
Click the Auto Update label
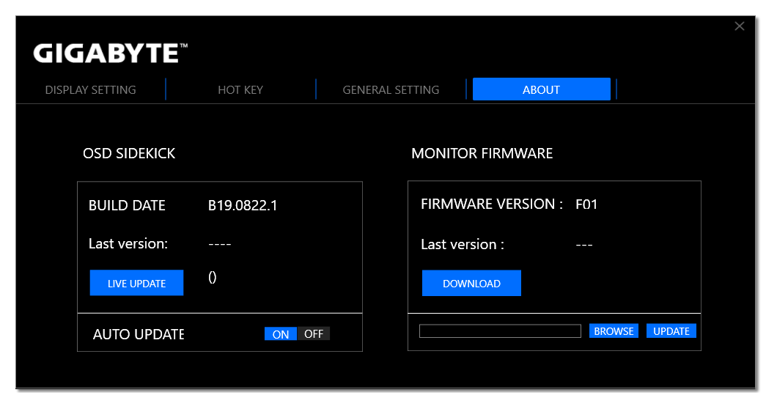pos(139,334)
